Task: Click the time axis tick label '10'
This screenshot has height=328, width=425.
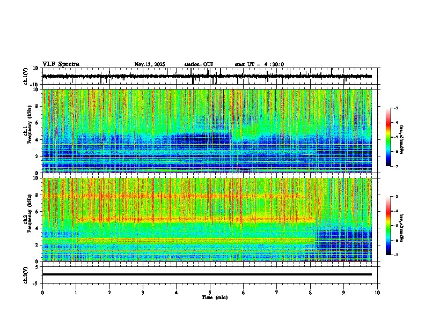Action: click(x=377, y=293)
